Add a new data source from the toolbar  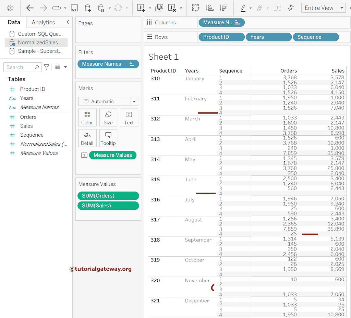coord(88,8)
